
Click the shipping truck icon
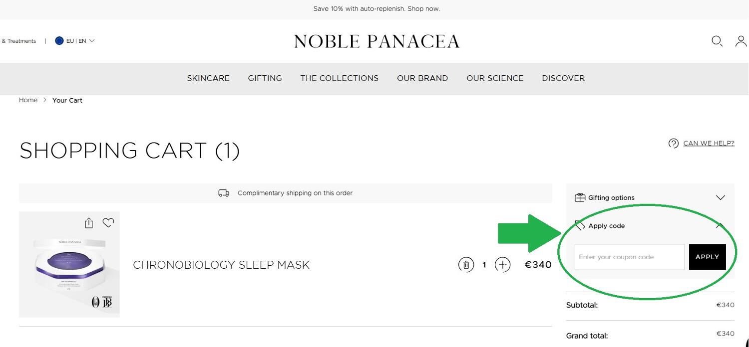coord(223,193)
